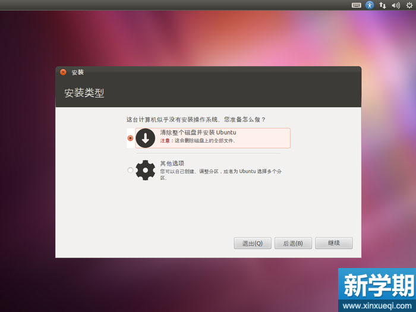Click the download arrow icon for erase disk option
The image size is (416, 312).
pyautogui.click(x=146, y=138)
